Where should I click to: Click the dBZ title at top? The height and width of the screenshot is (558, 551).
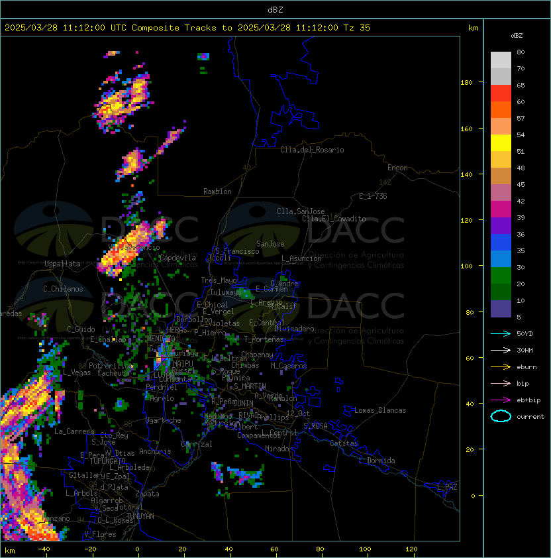click(275, 10)
